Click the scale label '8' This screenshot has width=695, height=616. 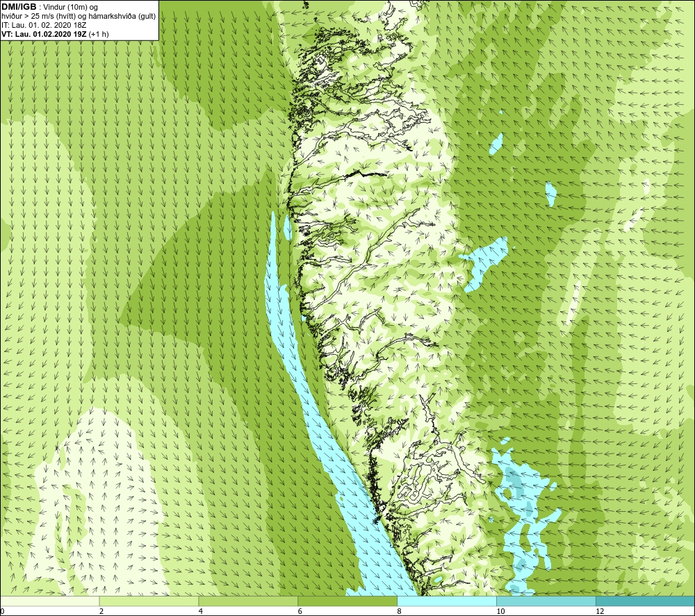tap(400, 612)
